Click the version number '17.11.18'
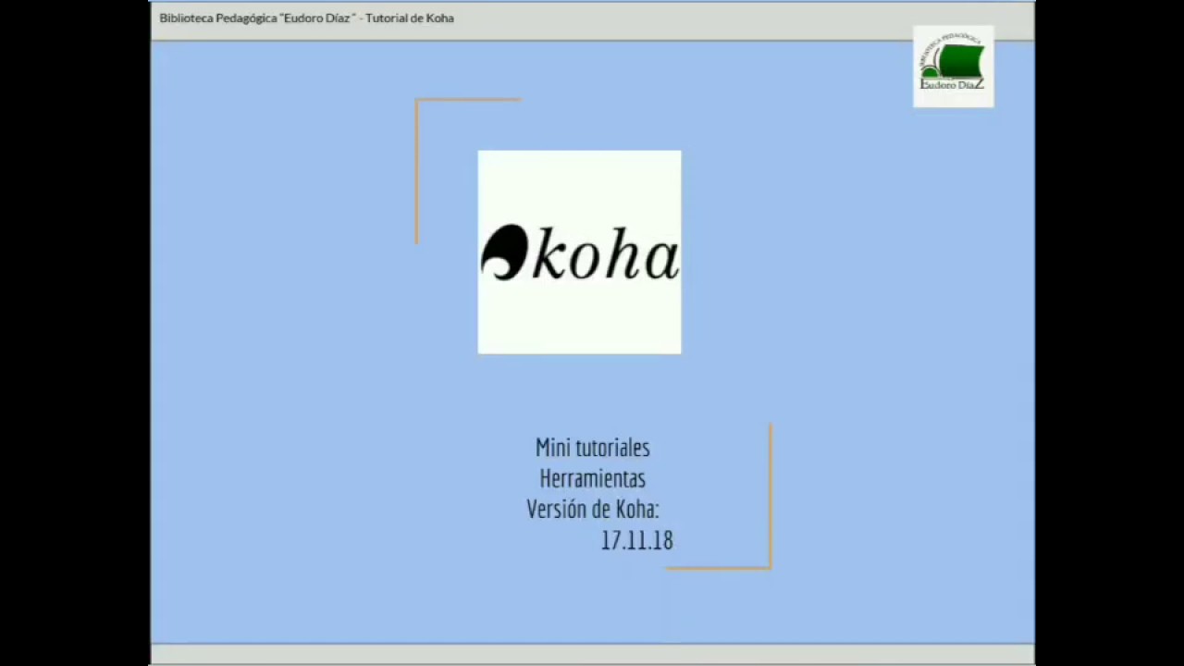This screenshot has height=666, width=1184. tap(637, 540)
